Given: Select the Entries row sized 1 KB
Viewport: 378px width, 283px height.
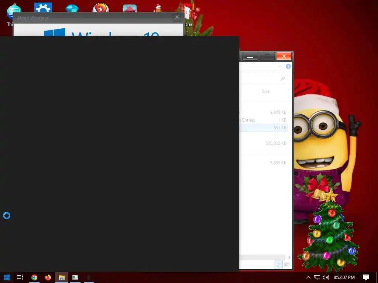Looking at the screenshot, I should coord(264,120).
